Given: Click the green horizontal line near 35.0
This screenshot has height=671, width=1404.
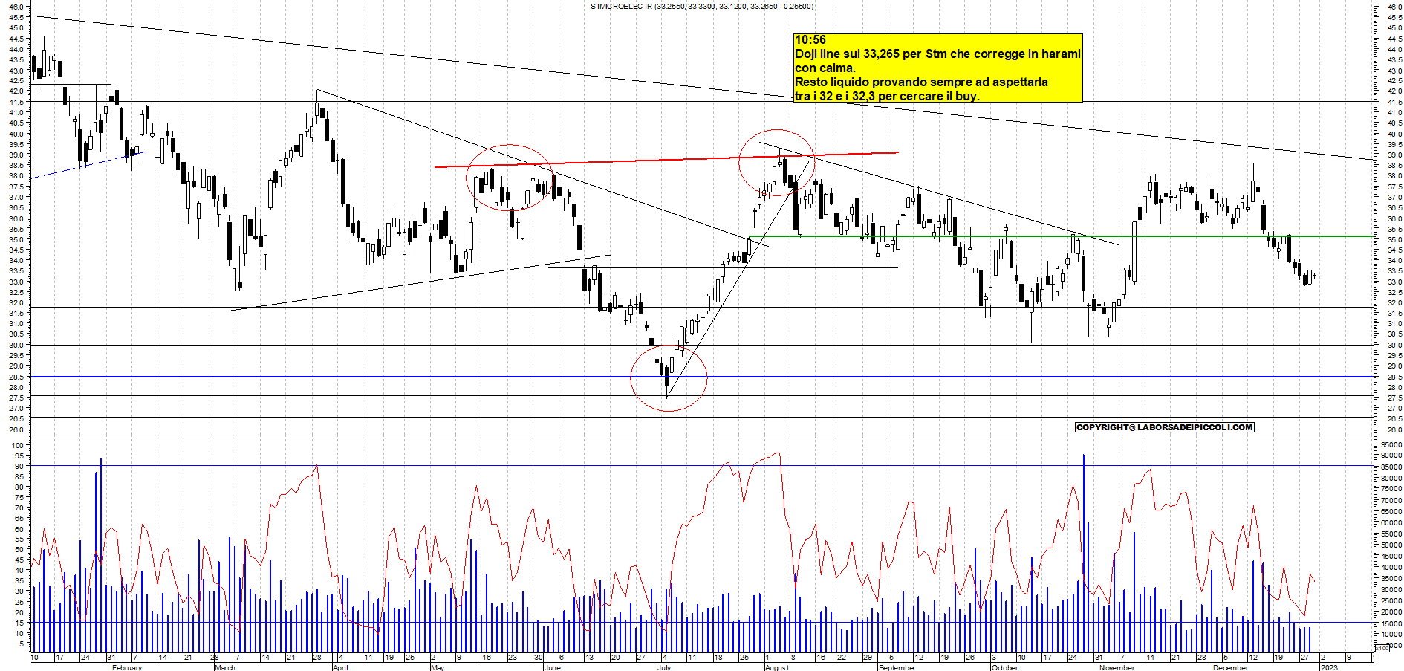Looking at the screenshot, I should point(1061,236).
